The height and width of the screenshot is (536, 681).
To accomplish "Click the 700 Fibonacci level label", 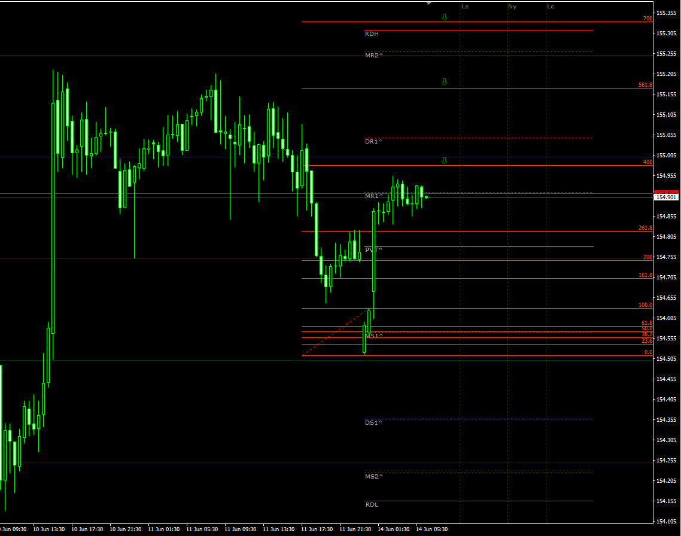I will point(647,19).
